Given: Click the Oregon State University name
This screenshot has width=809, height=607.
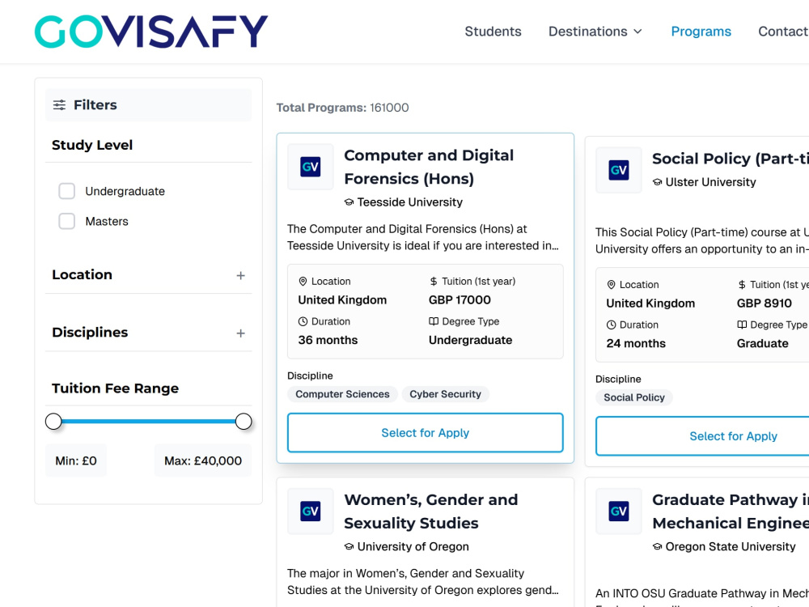Looking at the screenshot, I should [731, 546].
